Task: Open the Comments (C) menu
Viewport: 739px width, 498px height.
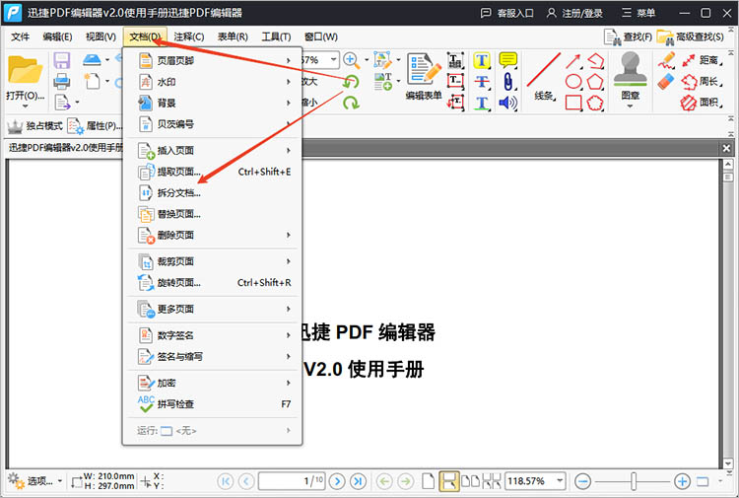Action: pos(189,36)
